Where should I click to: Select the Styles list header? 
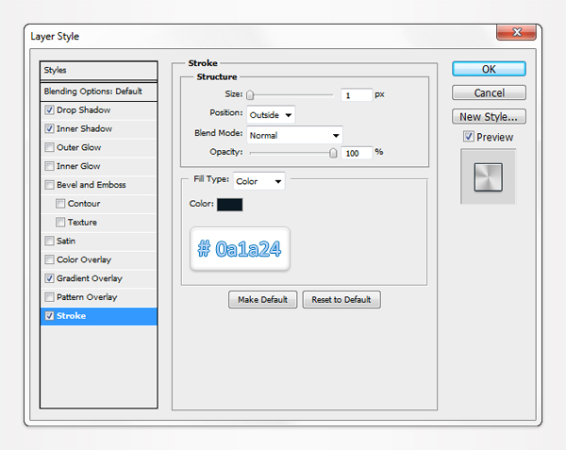click(98, 71)
